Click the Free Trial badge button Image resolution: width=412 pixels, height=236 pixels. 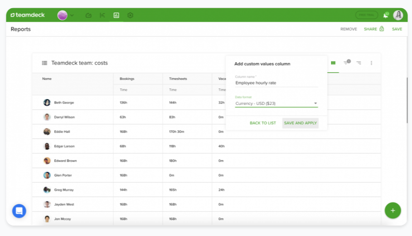(367, 15)
